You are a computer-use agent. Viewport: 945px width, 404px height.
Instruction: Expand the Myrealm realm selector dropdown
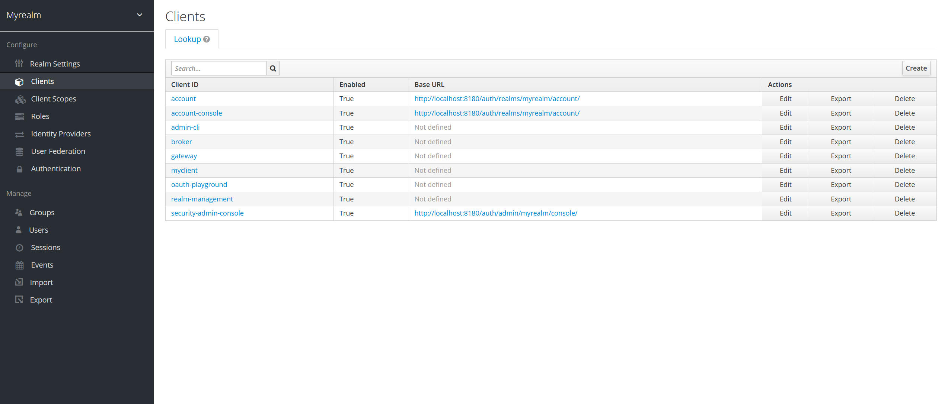140,15
